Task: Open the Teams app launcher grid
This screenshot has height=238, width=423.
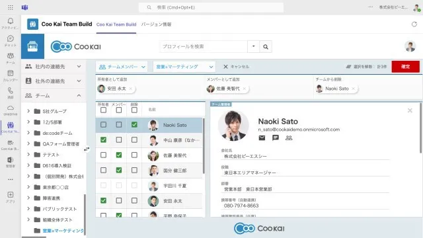Action: [11, 7]
